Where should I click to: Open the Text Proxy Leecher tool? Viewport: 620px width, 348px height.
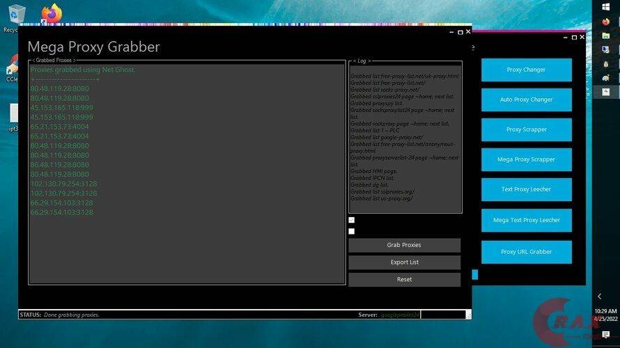point(526,189)
